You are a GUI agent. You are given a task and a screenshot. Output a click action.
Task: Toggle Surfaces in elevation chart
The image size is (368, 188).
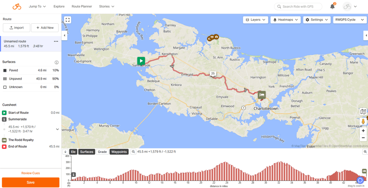(87, 152)
